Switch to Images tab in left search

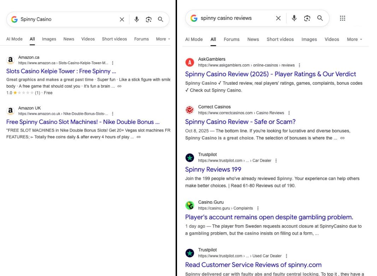[49, 39]
